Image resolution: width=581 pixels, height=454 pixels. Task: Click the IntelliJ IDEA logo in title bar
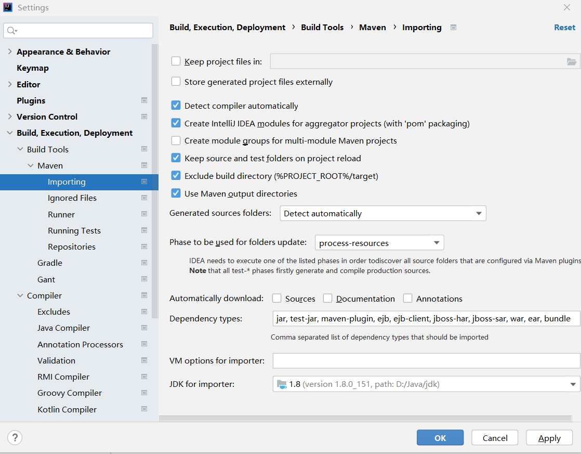pos(7,7)
